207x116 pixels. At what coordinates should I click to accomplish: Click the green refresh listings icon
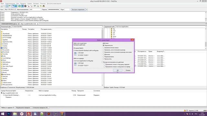click(x=19, y=6)
